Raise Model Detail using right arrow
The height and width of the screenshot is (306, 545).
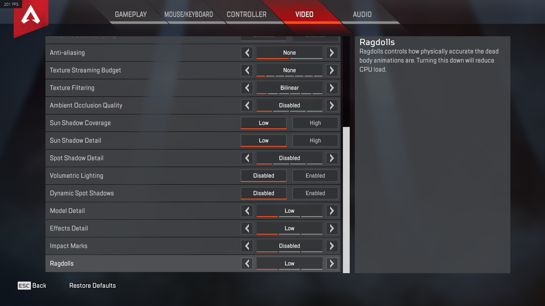(x=332, y=211)
